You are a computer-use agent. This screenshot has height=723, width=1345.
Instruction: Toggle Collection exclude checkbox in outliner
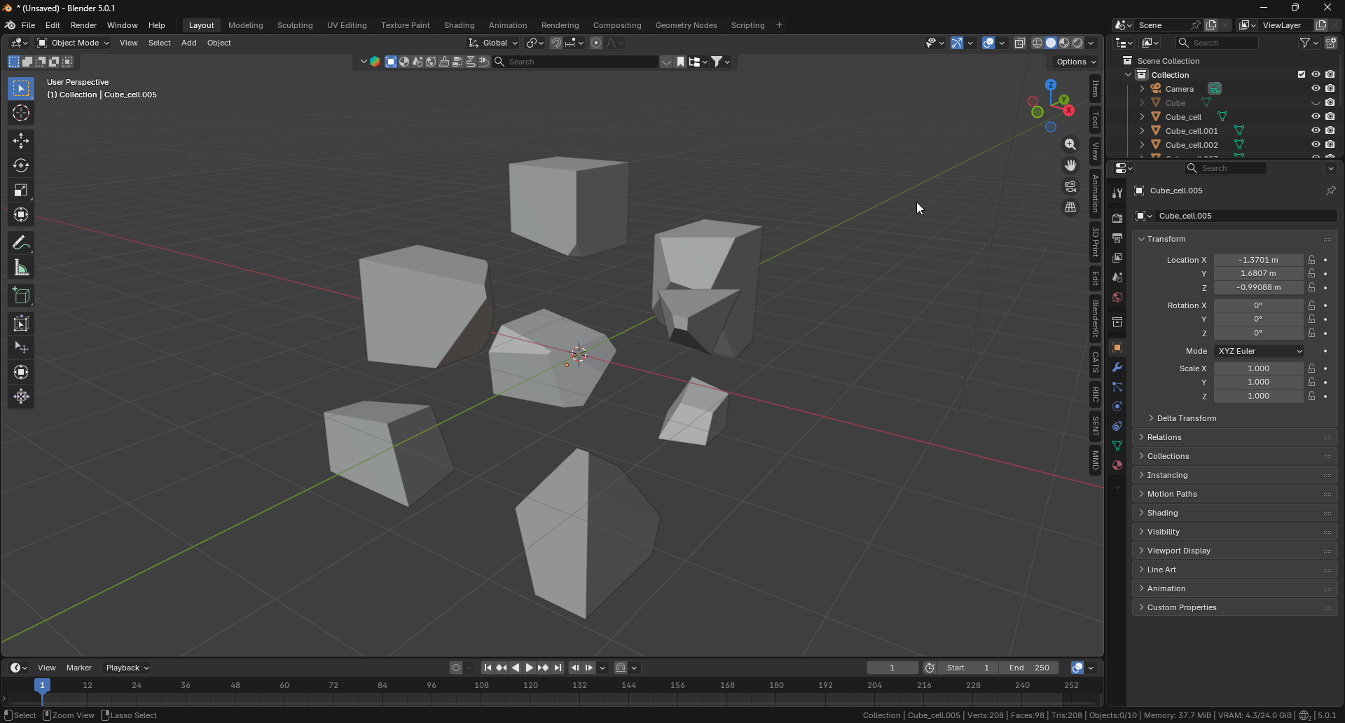pyautogui.click(x=1302, y=75)
